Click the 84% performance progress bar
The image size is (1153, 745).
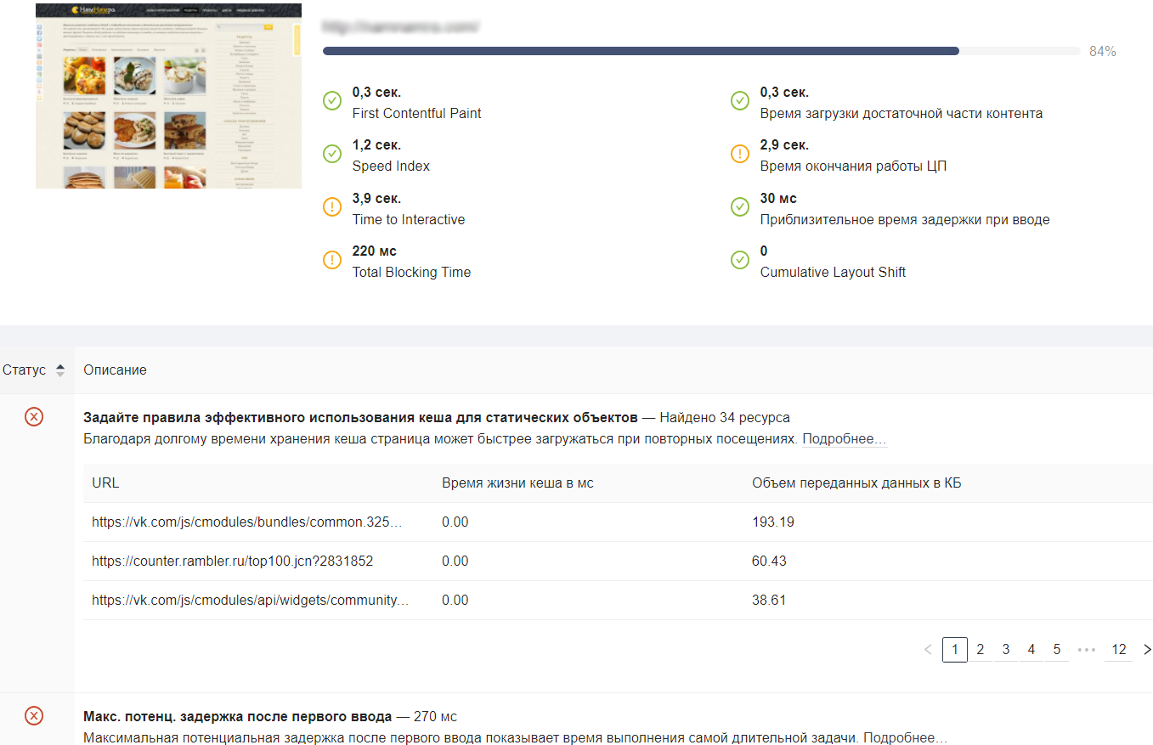pyautogui.click(x=701, y=51)
